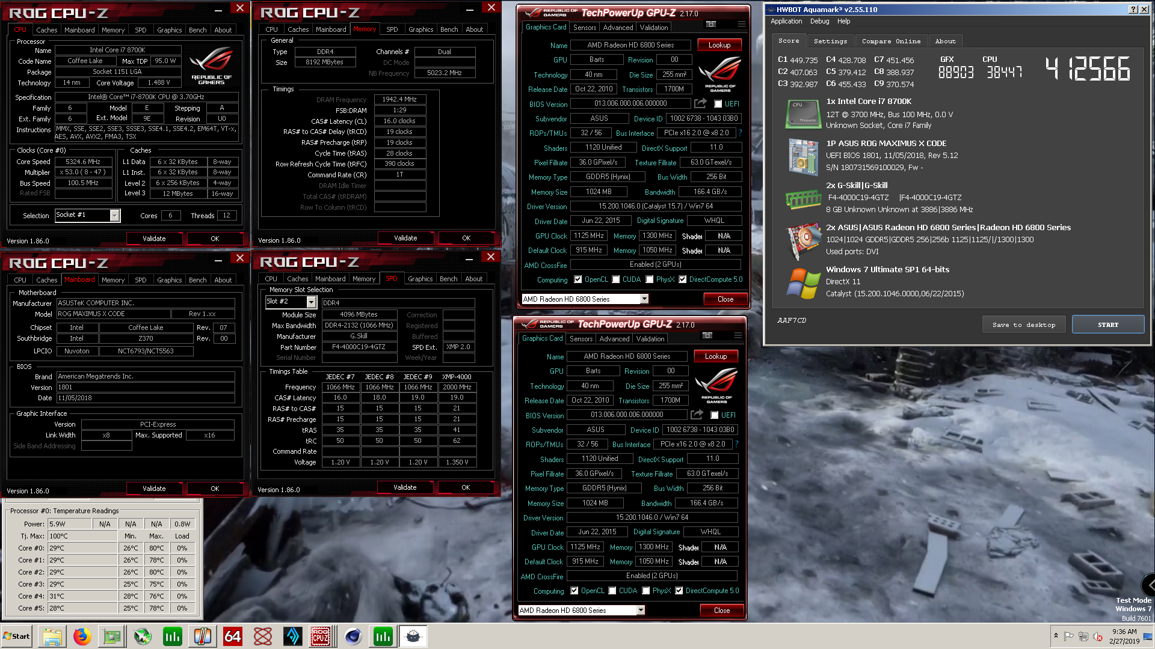Click the CPU chip icon in HWBOT Aquamark
Image resolution: width=1155 pixels, height=649 pixels.
(803, 114)
